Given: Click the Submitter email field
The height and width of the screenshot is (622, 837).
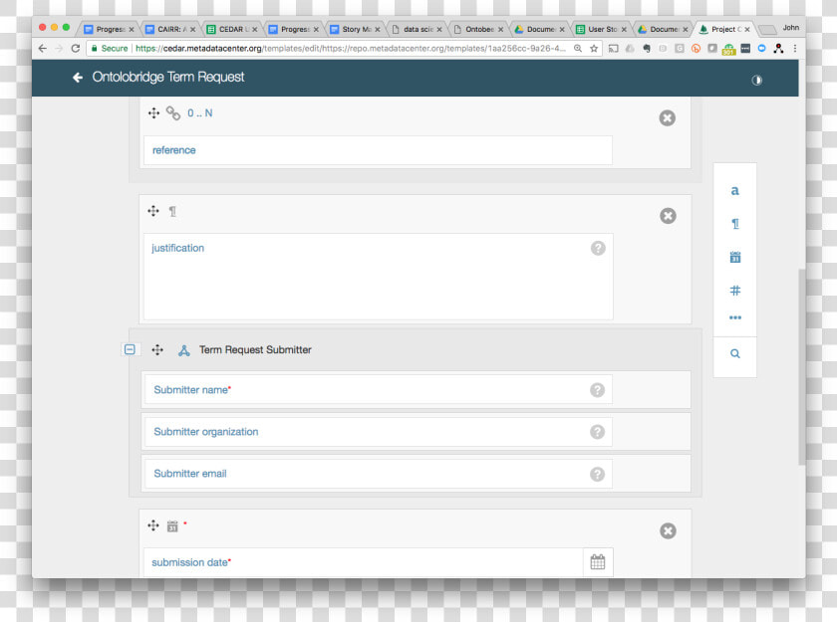Looking at the screenshot, I should (x=378, y=474).
